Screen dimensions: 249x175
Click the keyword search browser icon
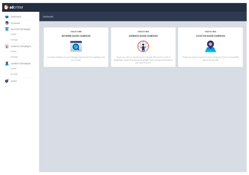(76, 46)
